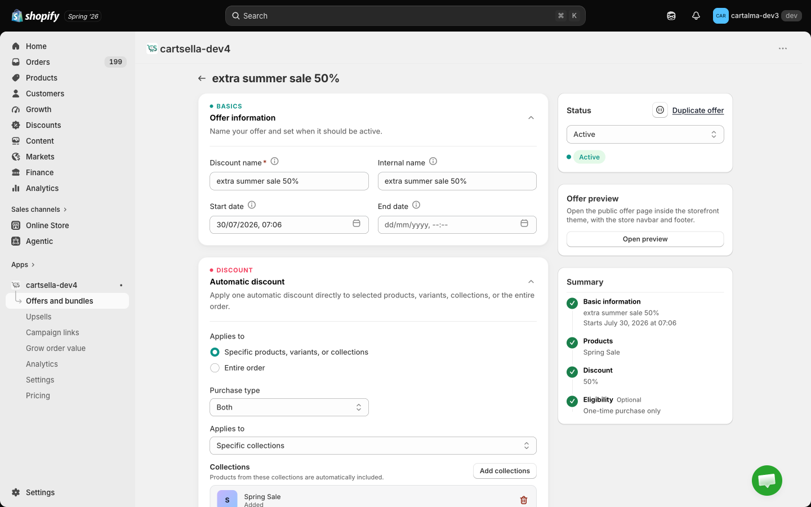Click the Orders count badge 199
Viewport: 811px width, 507px height.
tap(115, 62)
